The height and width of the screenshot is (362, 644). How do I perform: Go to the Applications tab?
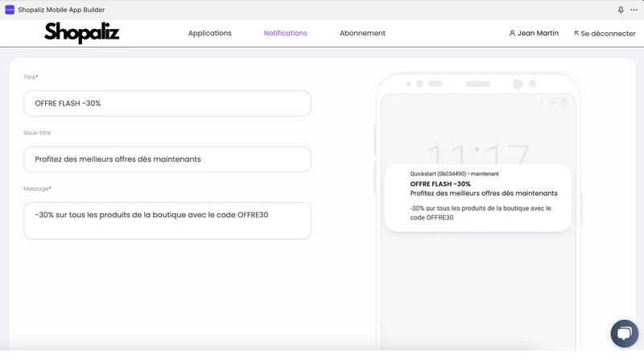[210, 33]
